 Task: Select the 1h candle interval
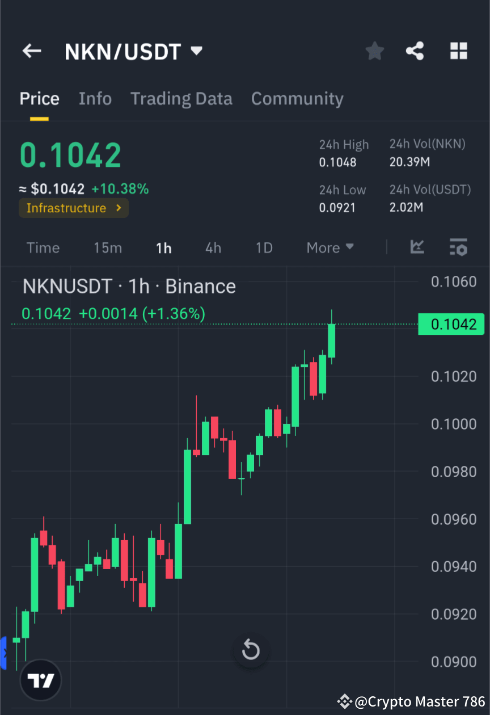(163, 247)
